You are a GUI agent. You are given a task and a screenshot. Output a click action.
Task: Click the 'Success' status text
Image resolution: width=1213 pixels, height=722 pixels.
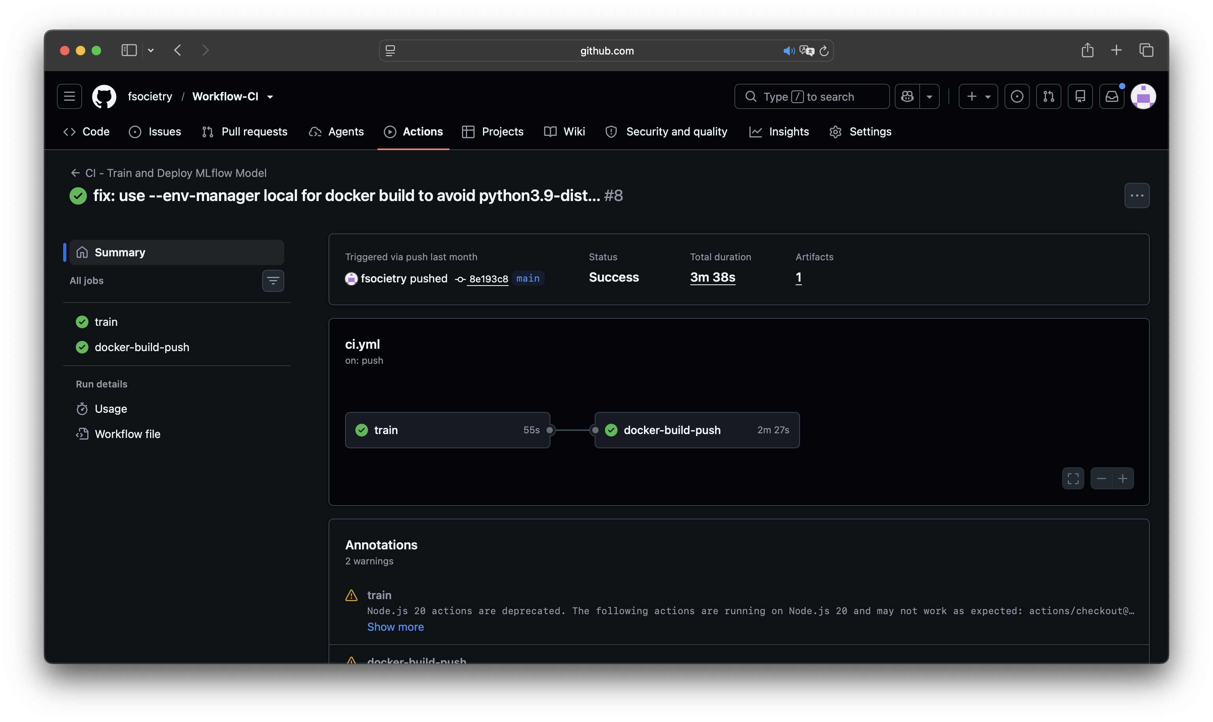[x=614, y=277]
